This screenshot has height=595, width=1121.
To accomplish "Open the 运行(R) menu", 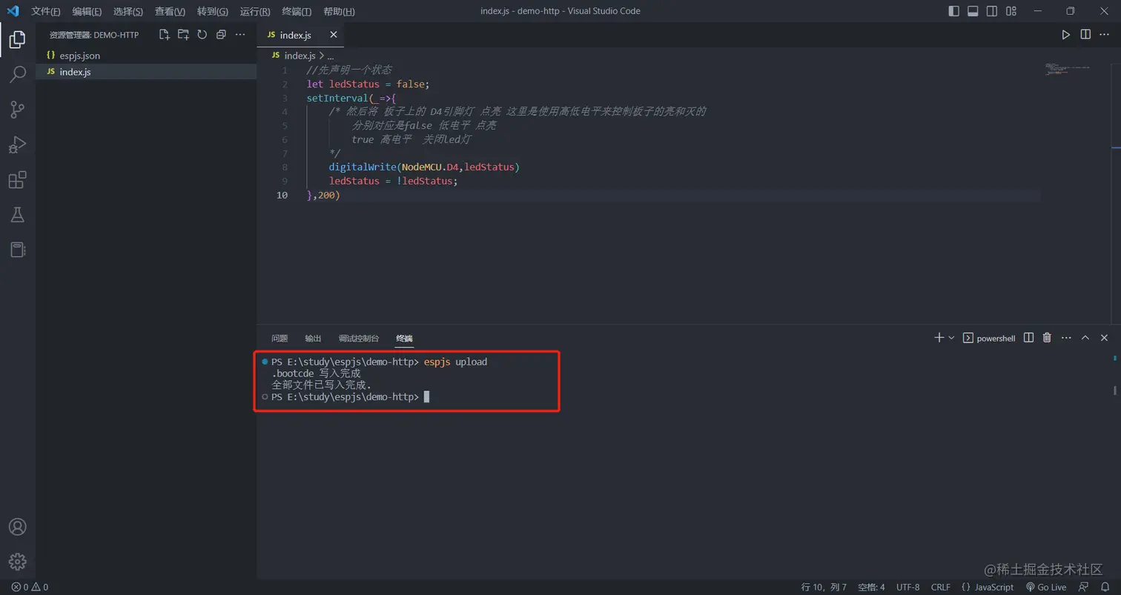I will (255, 11).
